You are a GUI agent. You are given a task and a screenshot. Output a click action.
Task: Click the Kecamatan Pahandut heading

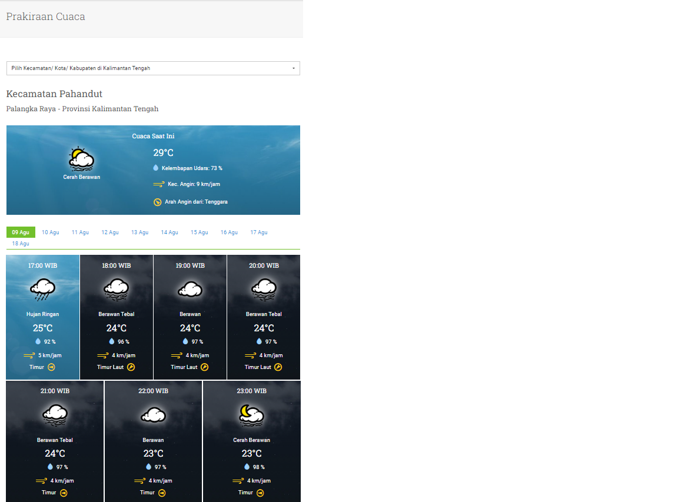click(x=54, y=94)
